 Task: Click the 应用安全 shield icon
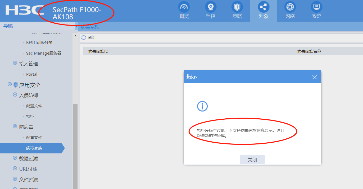click(x=16, y=85)
